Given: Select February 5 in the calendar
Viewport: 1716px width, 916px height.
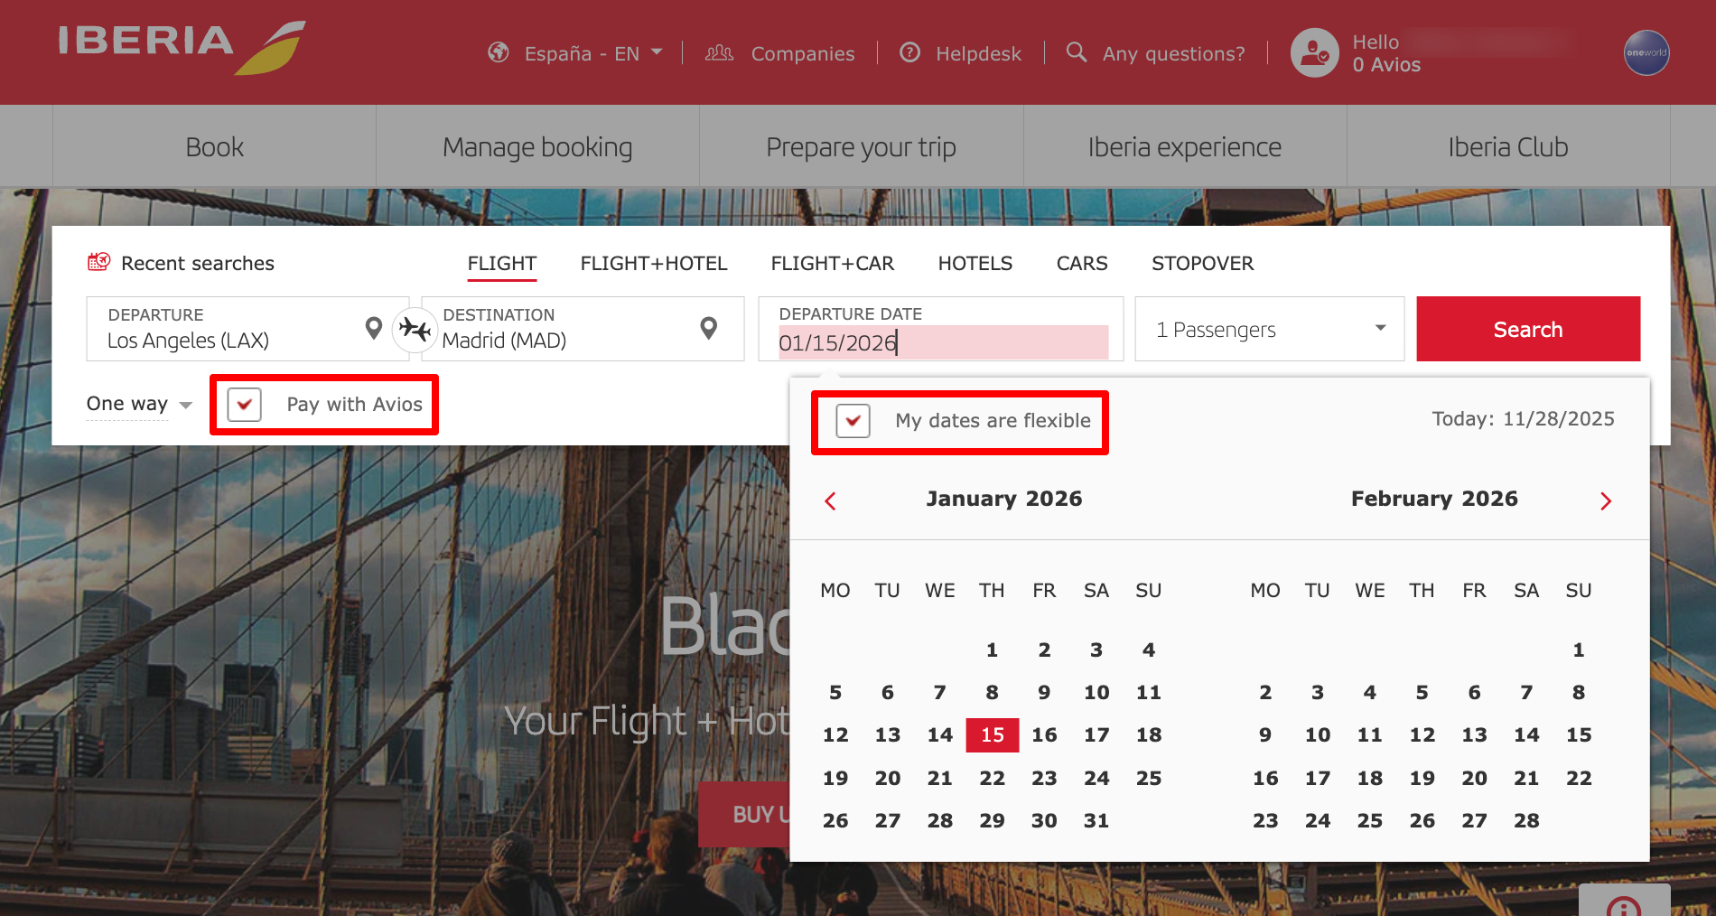Looking at the screenshot, I should [x=1422, y=692].
